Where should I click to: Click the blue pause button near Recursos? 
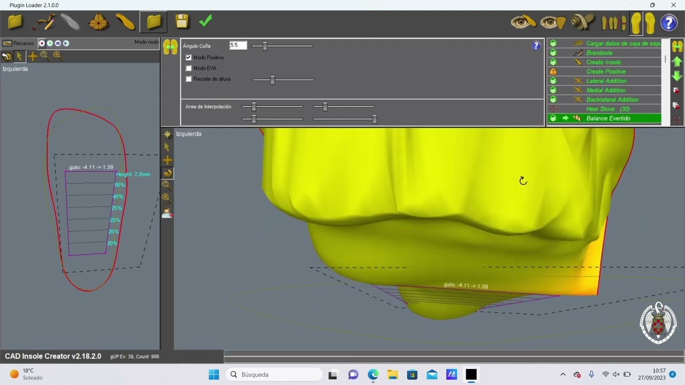click(58, 43)
